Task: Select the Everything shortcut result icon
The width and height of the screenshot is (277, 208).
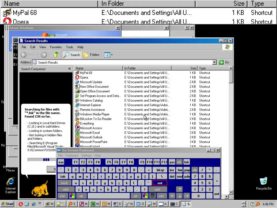Action: pyautogui.click(x=77, y=123)
